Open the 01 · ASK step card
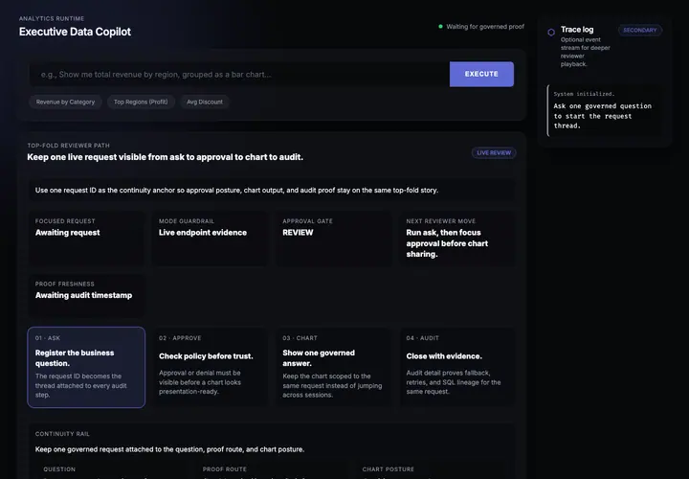This screenshot has height=479, width=689. 86,367
